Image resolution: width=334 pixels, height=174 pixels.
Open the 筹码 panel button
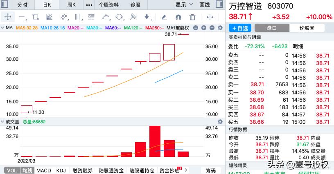pos(211,170)
